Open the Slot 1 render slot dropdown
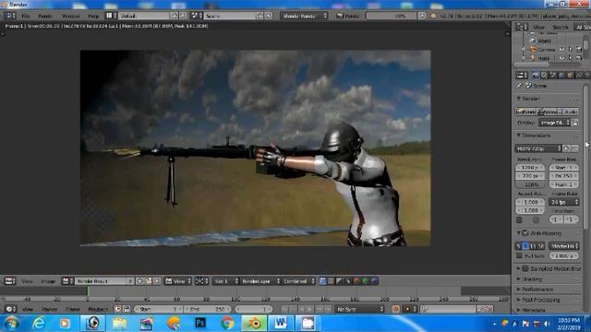591x332 pixels. coord(225,281)
